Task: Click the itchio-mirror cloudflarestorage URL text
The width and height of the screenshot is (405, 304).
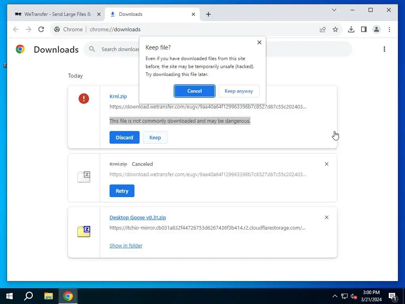Action: click(x=207, y=228)
